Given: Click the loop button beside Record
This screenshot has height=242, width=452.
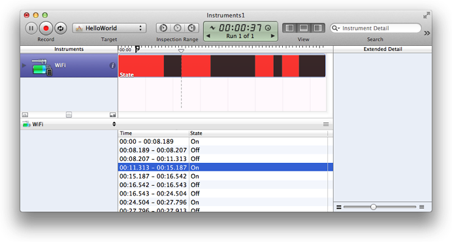Looking at the screenshot, I should [x=61, y=28].
